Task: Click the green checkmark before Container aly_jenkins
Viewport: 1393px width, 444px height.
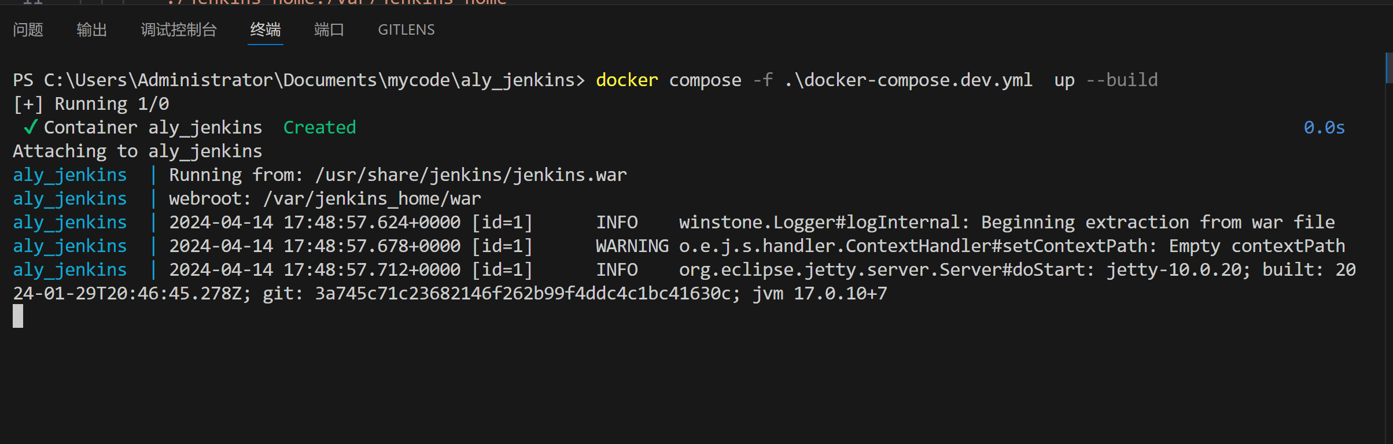Action: pos(31,127)
